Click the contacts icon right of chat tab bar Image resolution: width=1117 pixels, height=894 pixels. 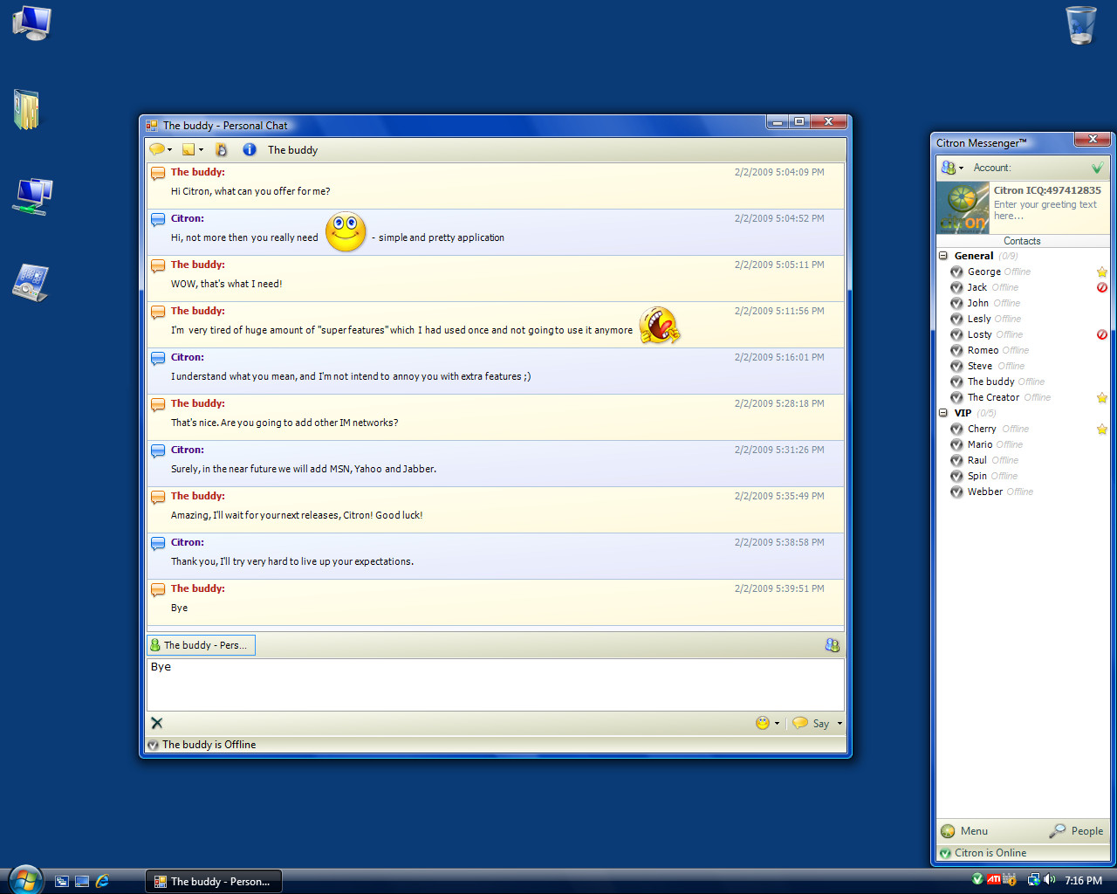pos(832,645)
